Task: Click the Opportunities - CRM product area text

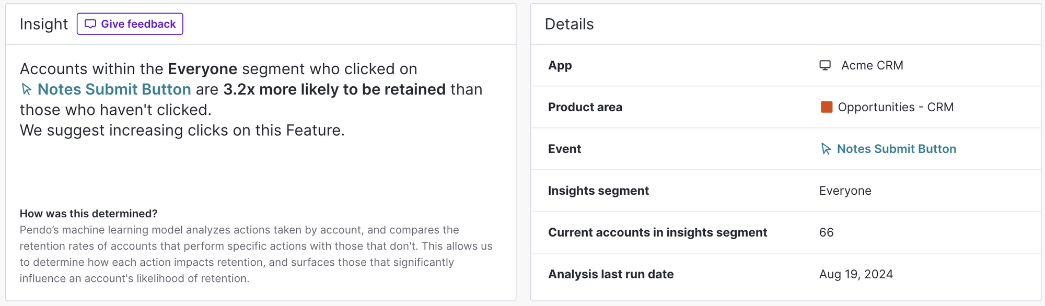Action: click(x=896, y=107)
